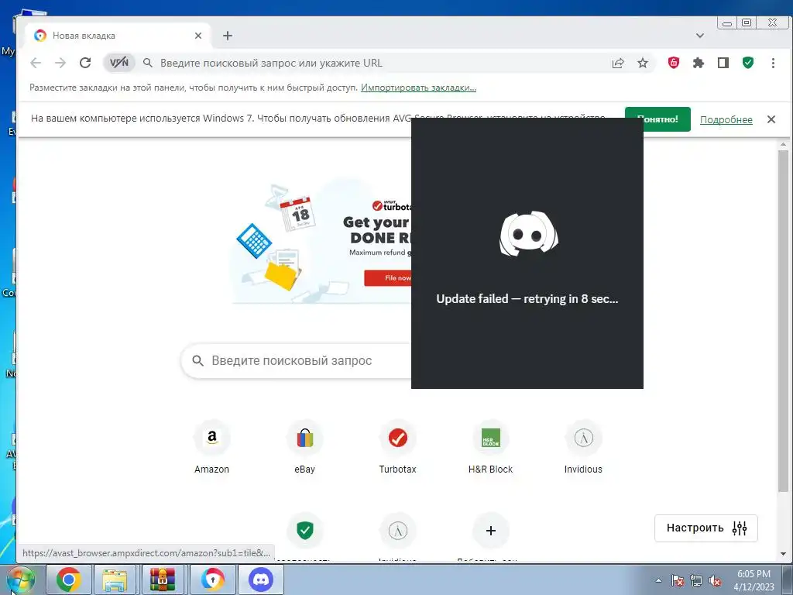
Task: Go forward with the right arrow
Action: point(60,63)
